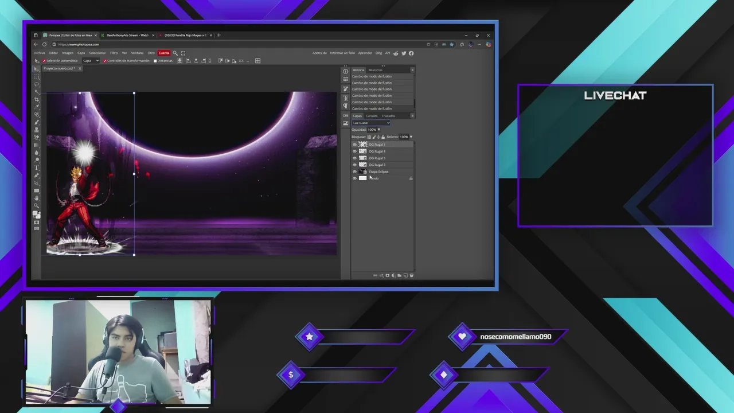Image resolution: width=734 pixels, height=413 pixels.
Task: Open the Capa auto-select dropdown
Action: (x=91, y=61)
